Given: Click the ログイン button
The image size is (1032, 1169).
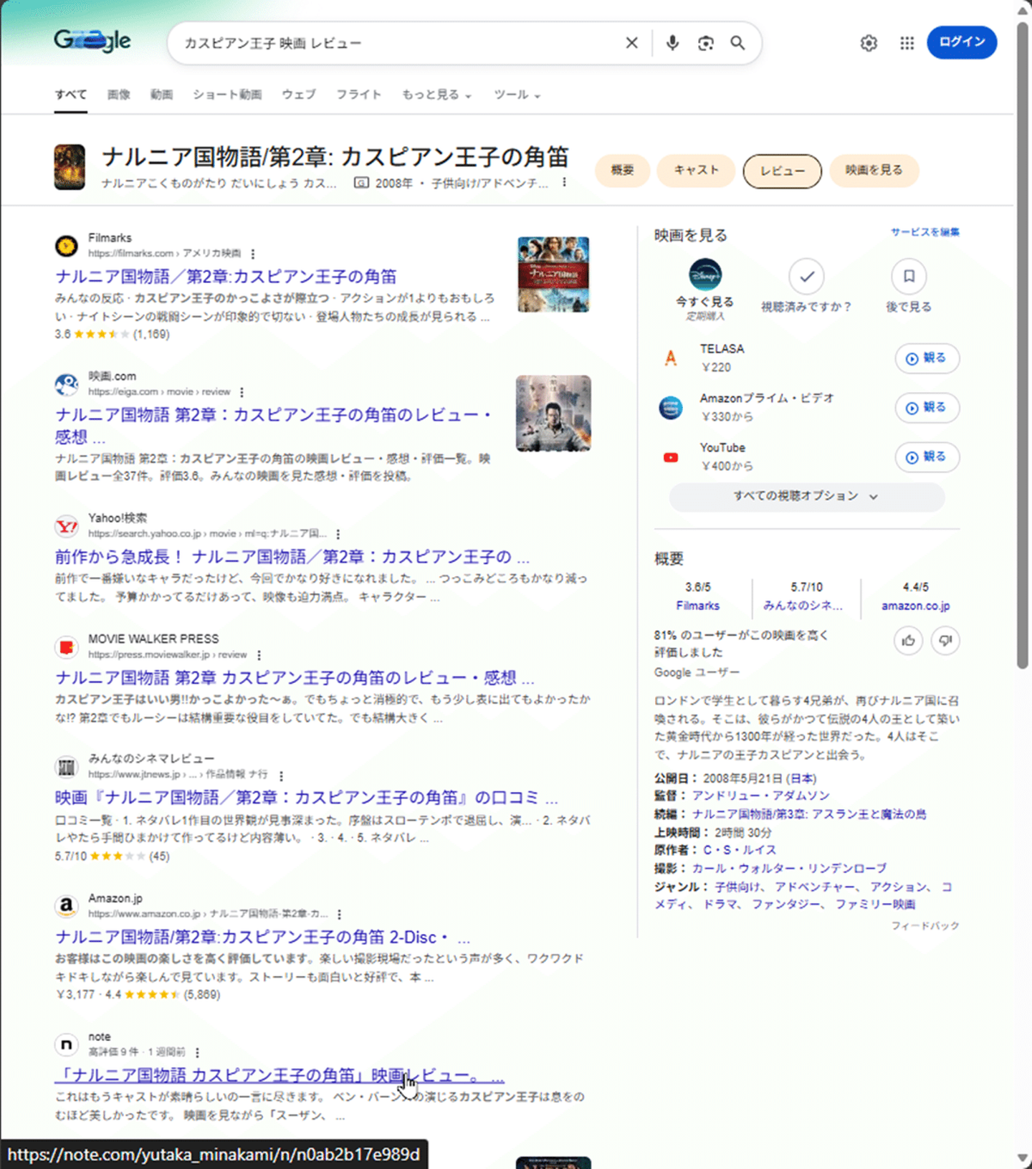Looking at the screenshot, I should (x=962, y=42).
